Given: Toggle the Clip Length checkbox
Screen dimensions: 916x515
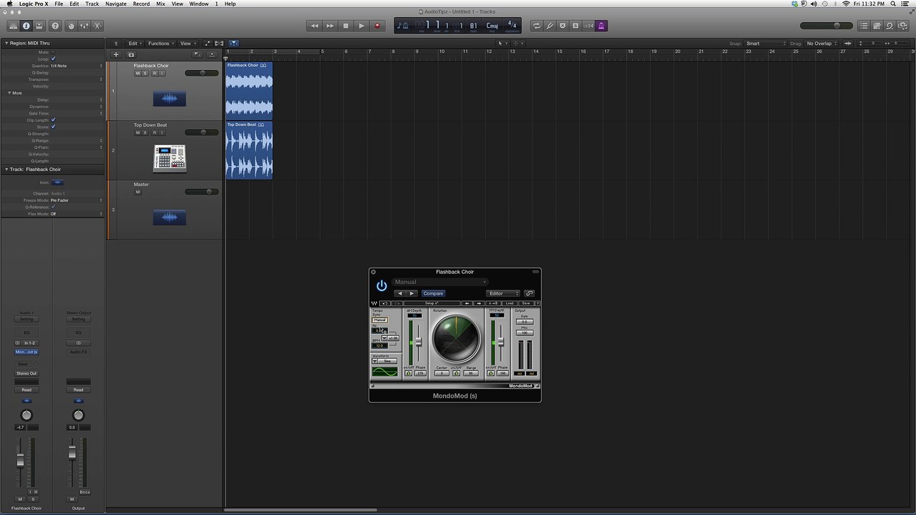Looking at the screenshot, I should [x=53, y=120].
